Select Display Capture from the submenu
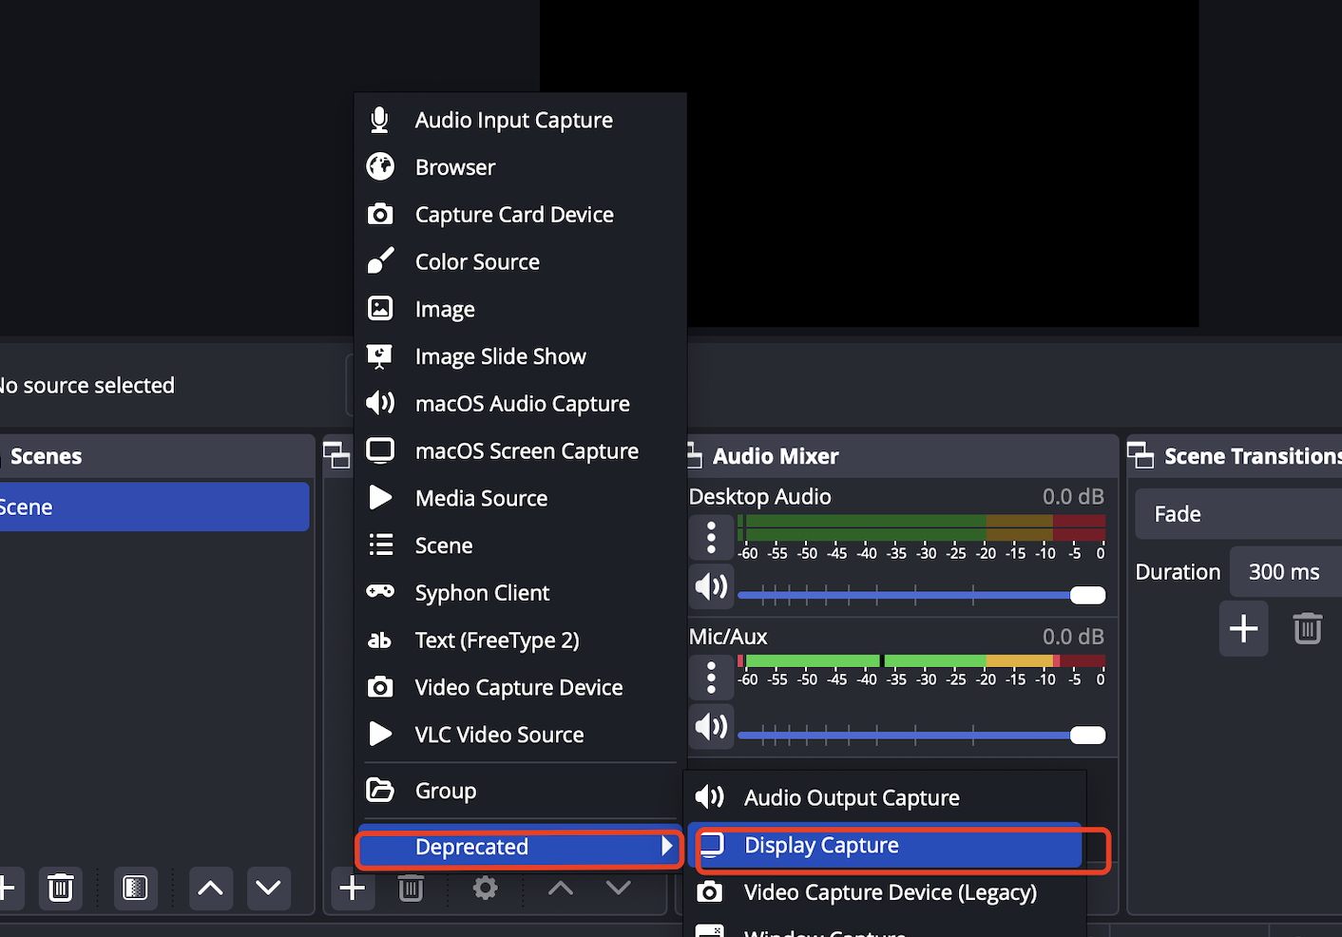 (x=889, y=846)
